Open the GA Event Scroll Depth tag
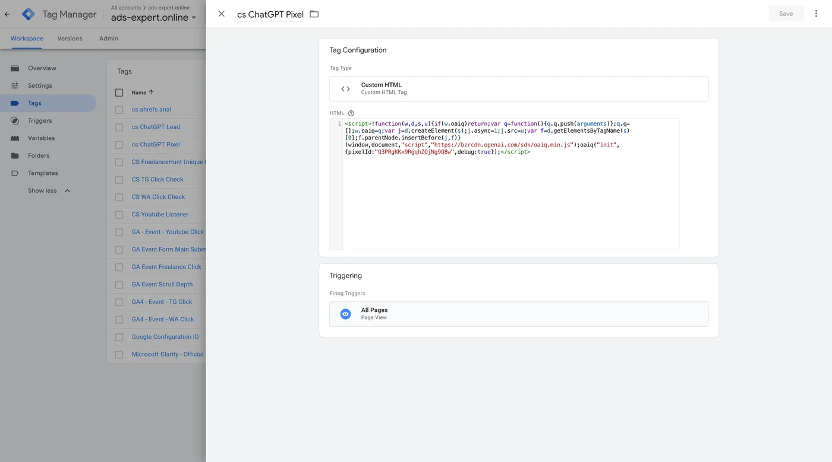Image resolution: width=832 pixels, height=462 pixels. pos(162,284)
